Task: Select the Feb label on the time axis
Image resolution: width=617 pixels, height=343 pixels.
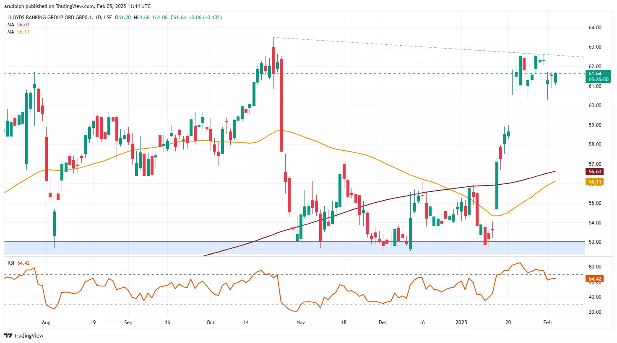Action: point(547,322)
